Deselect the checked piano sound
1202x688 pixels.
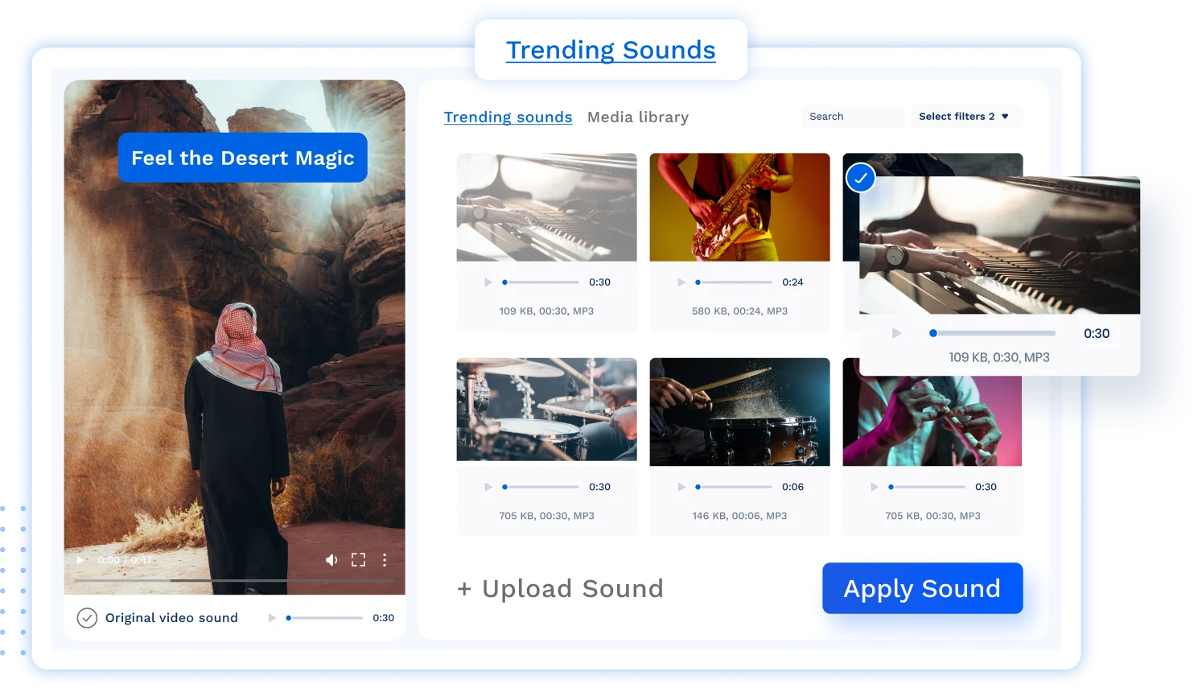(860, 178)
